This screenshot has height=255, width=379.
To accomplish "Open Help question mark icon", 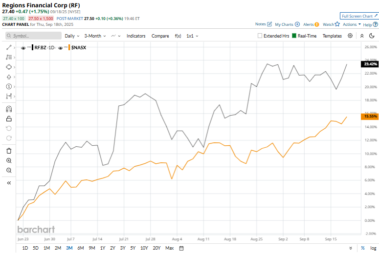I will tap(375, 24).
